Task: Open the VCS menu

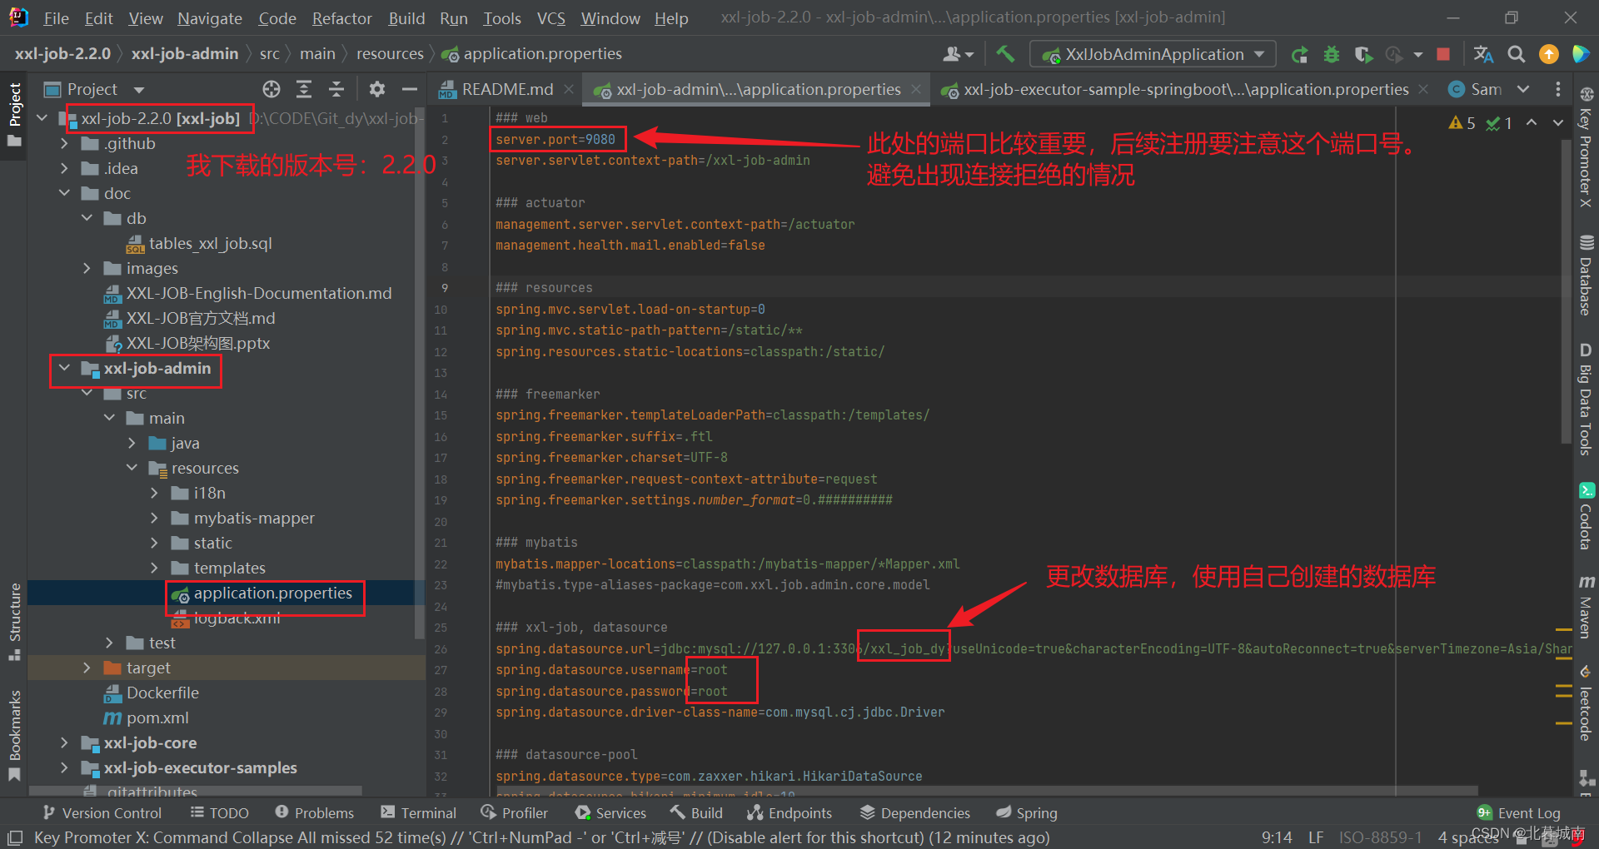Action: 550,18
